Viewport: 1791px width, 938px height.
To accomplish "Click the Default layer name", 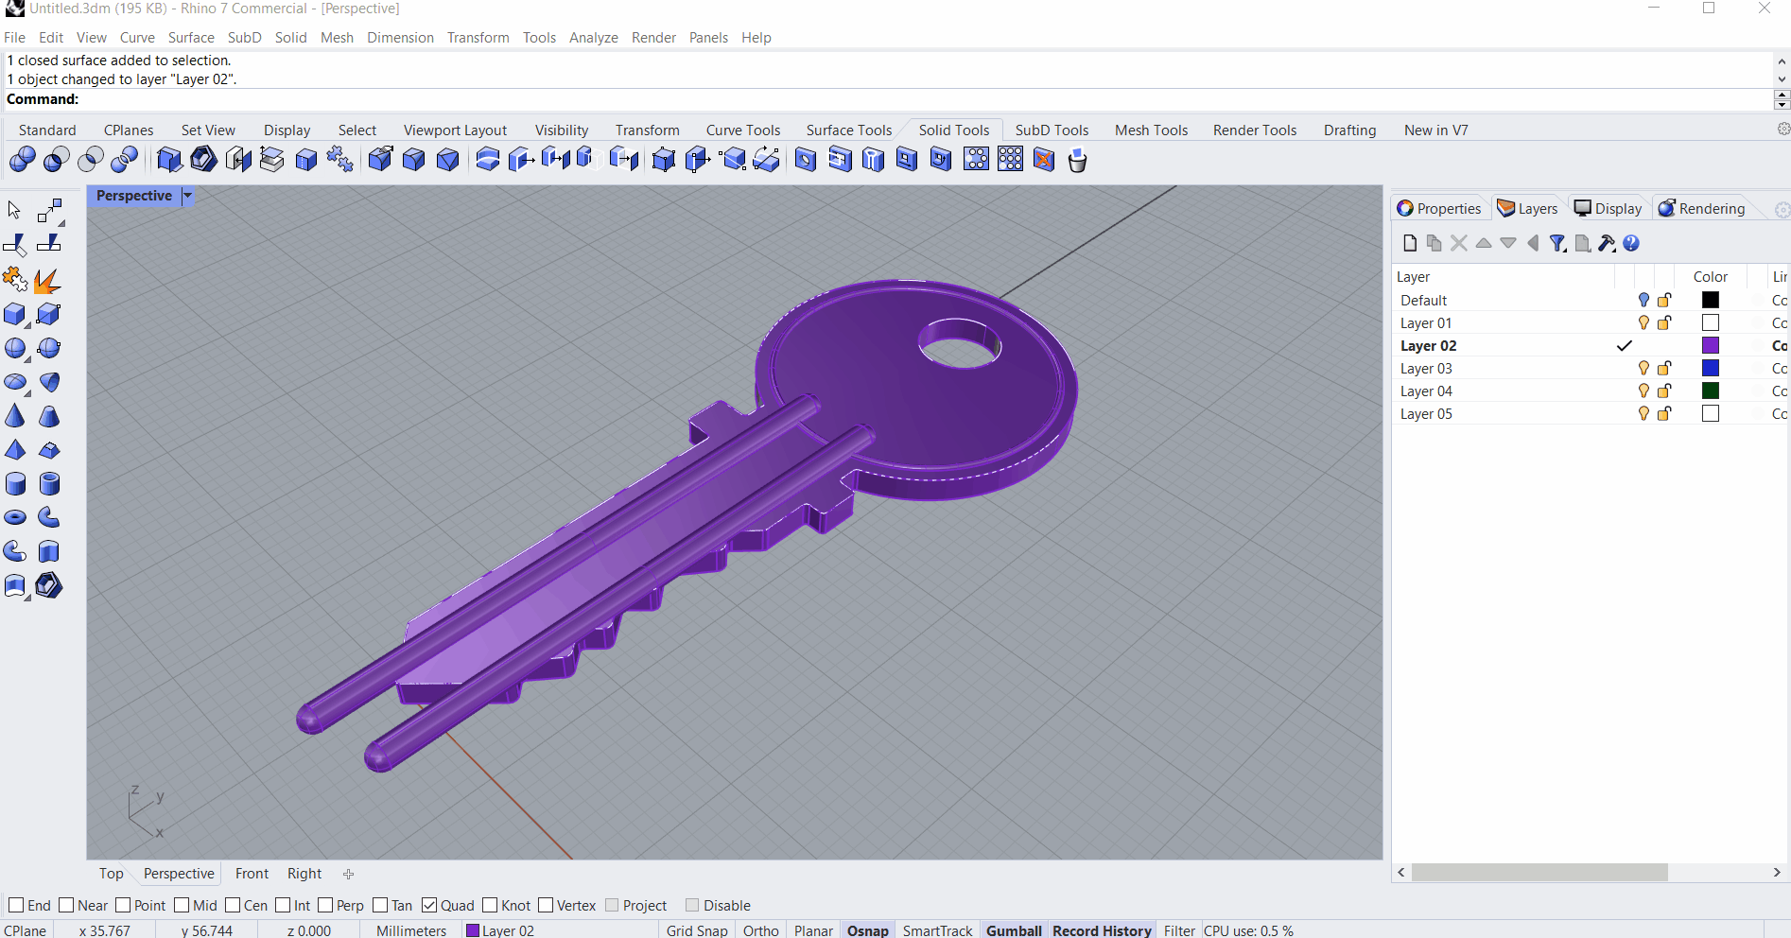I will [1423, 300].
